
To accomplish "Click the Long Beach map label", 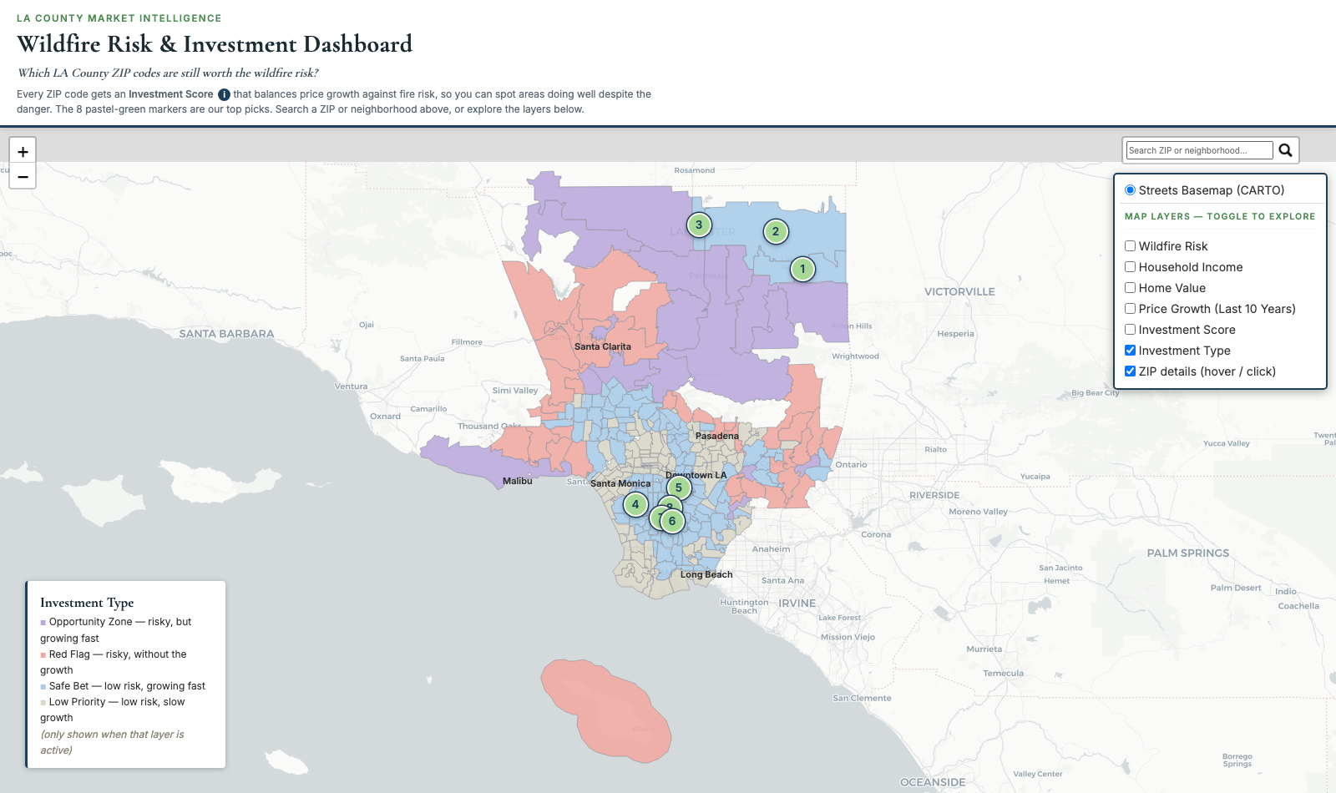I will [x=706, y=574].
